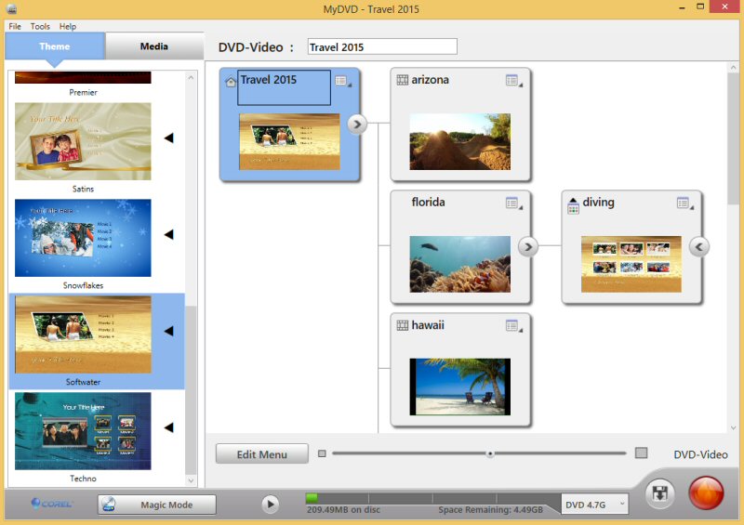744x525 pixels.
Task: Open the Tools menu
Action: click(x=40, y=27)
